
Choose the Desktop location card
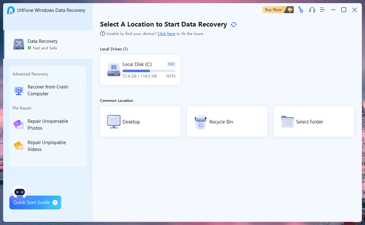click(140, 122)
